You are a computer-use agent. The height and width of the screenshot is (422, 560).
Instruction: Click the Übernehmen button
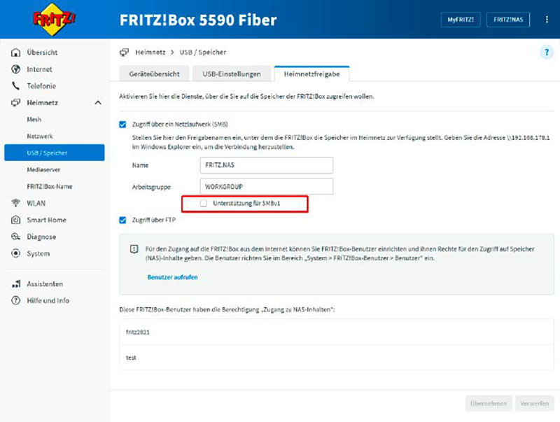click(489, 403)
